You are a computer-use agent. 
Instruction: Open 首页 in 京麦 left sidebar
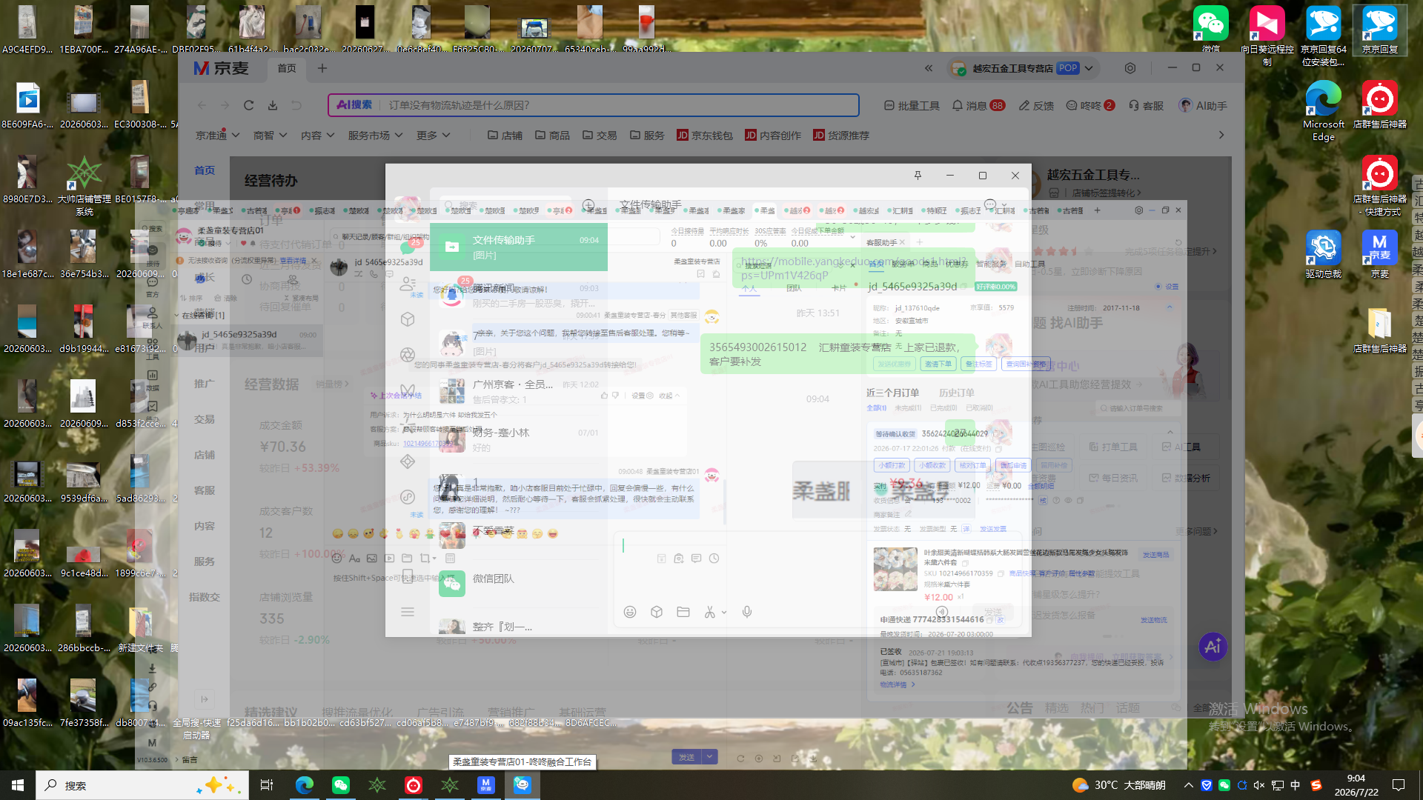point(205,170)
